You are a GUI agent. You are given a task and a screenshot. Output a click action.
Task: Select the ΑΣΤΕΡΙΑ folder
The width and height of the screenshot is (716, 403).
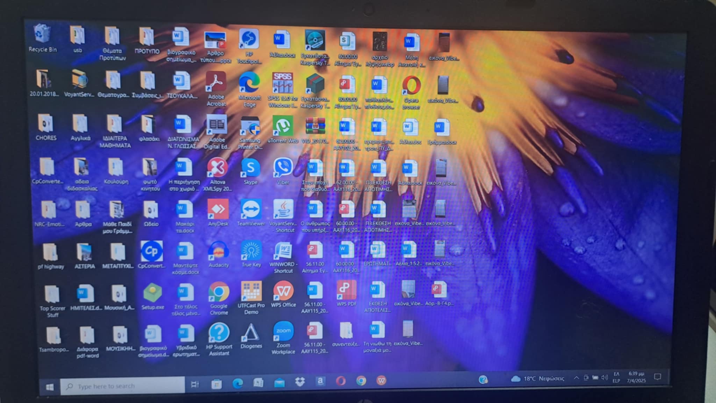tap(85, 256)
